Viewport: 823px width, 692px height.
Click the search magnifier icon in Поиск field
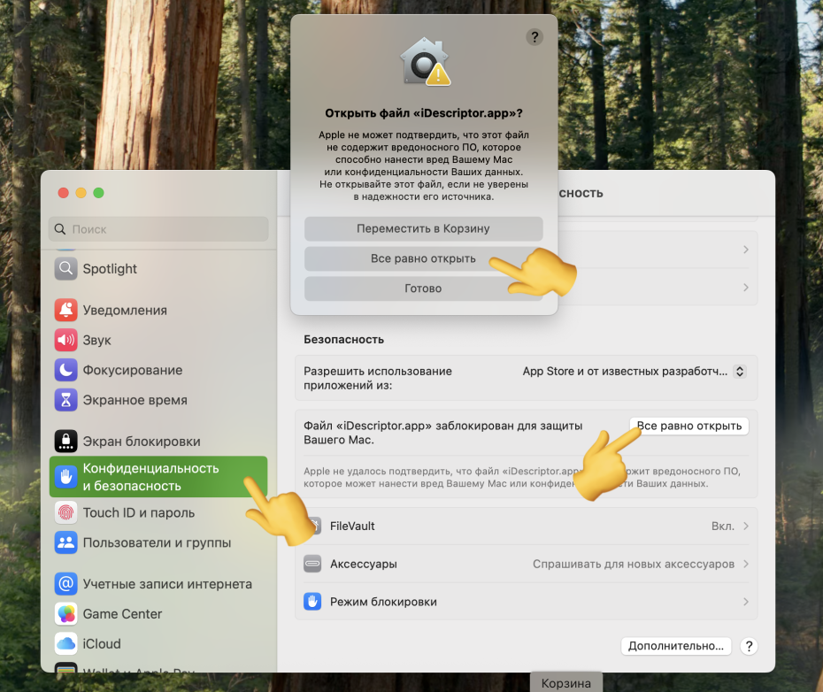[x=60, y=229]
